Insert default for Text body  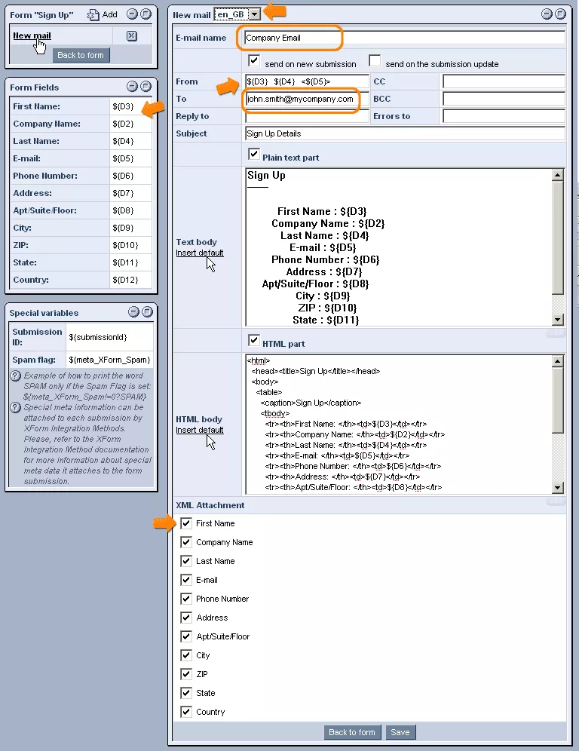(200, 253)
